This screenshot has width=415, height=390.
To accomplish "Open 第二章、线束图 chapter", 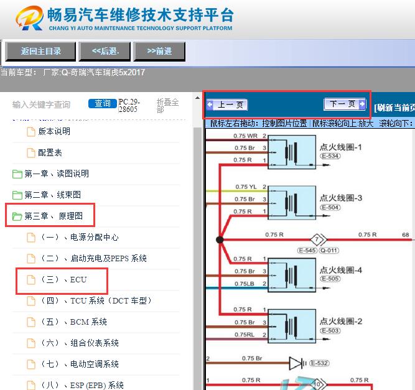I will (53, 195).
